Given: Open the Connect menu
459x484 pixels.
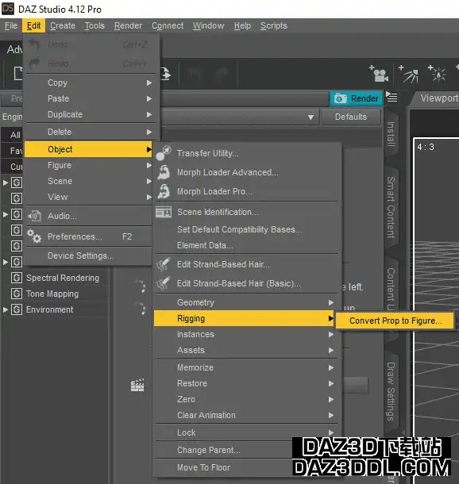Looking at the screenshot, I should (168, 25).
